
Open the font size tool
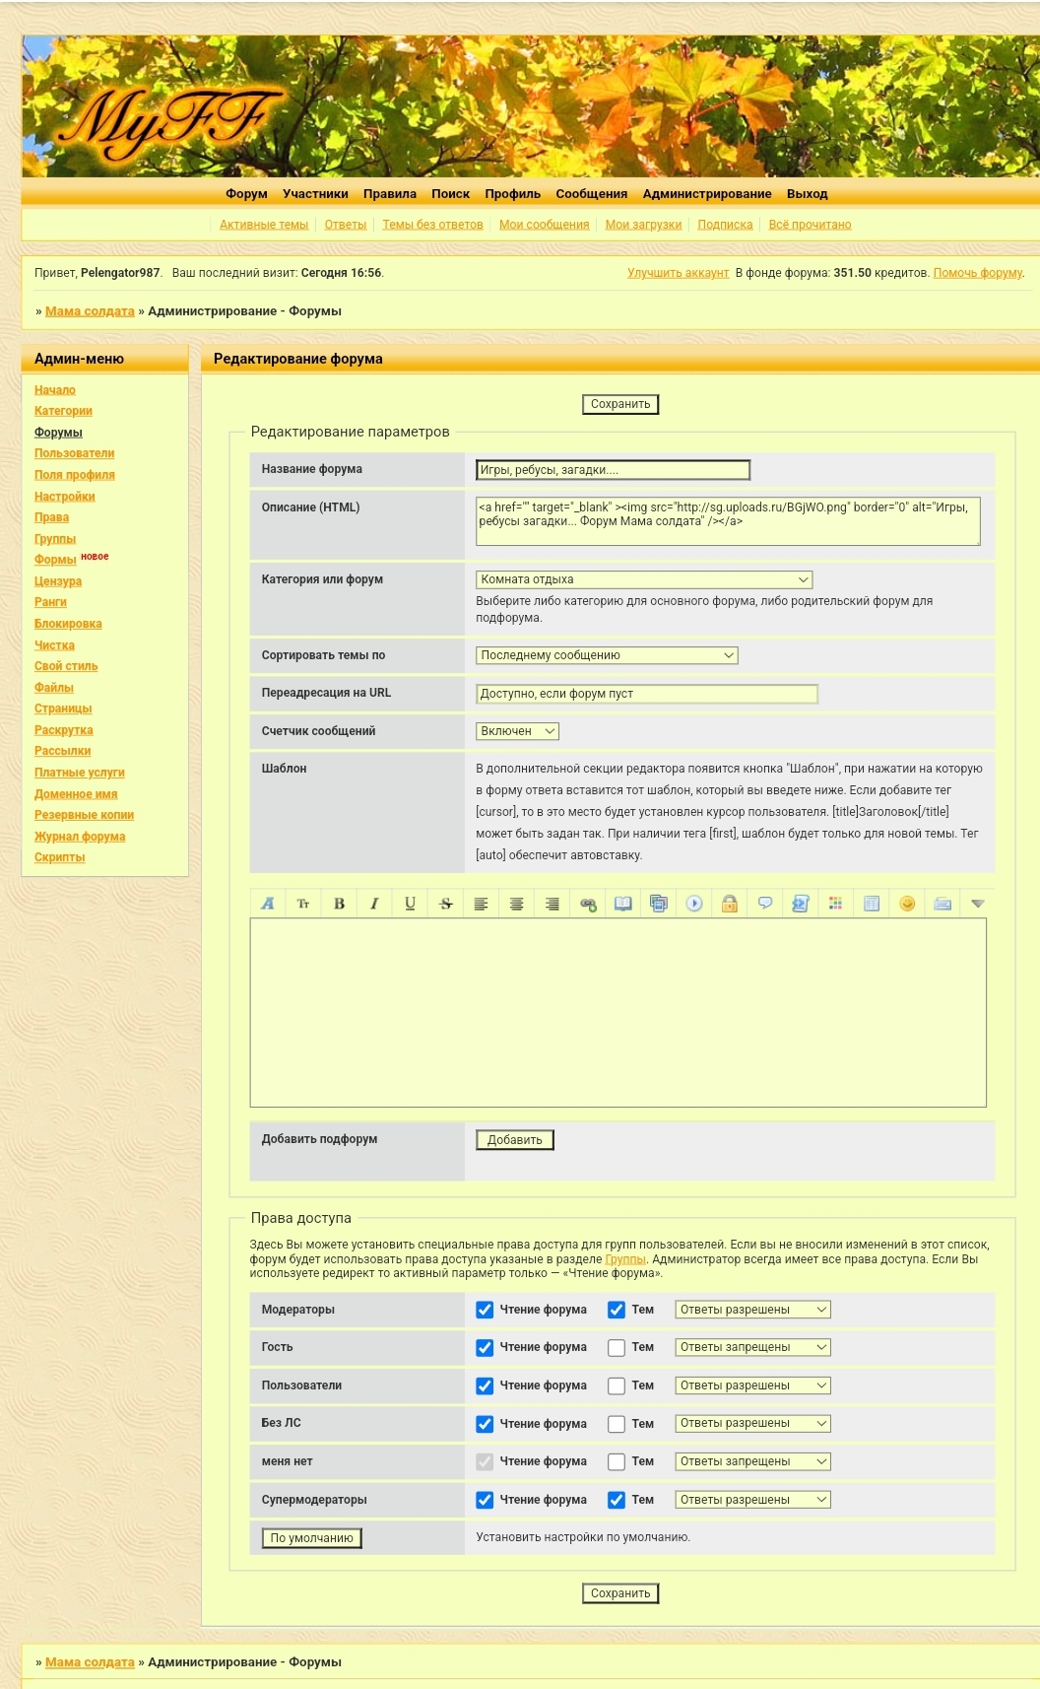(303, 904)
